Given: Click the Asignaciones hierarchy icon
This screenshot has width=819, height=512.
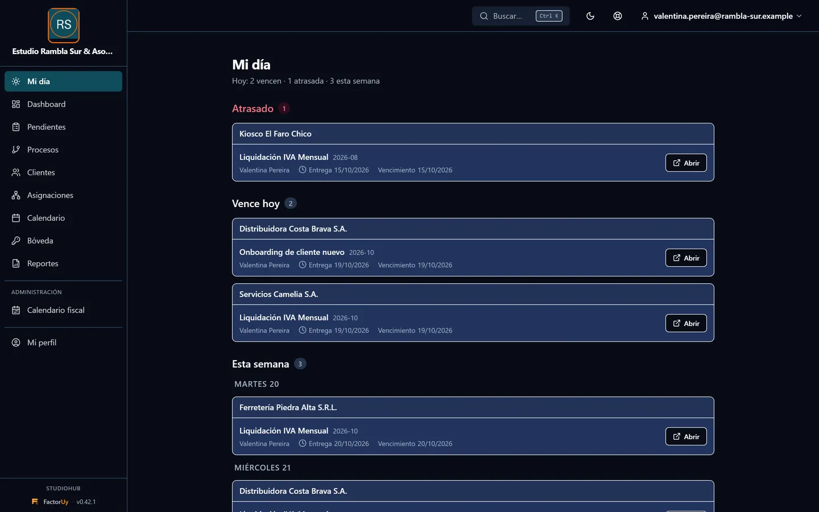Looking at the screenshot, I should pyautogui.click(x=16, y=195).
